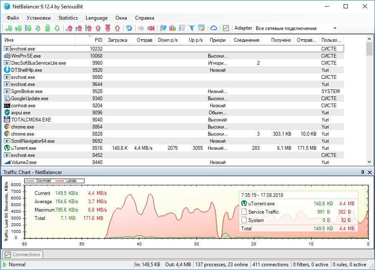Click the process list vertical scrollbar thumb
This screenshot has width=375, height=270.
coord(369,49)
